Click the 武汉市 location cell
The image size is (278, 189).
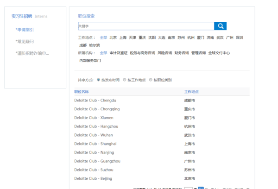coord(190,135)
